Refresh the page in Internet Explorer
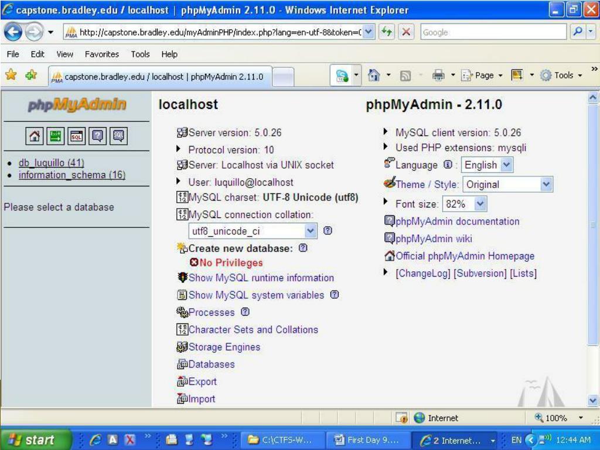The width and height of the screenshot is (600, 450). 387,32
